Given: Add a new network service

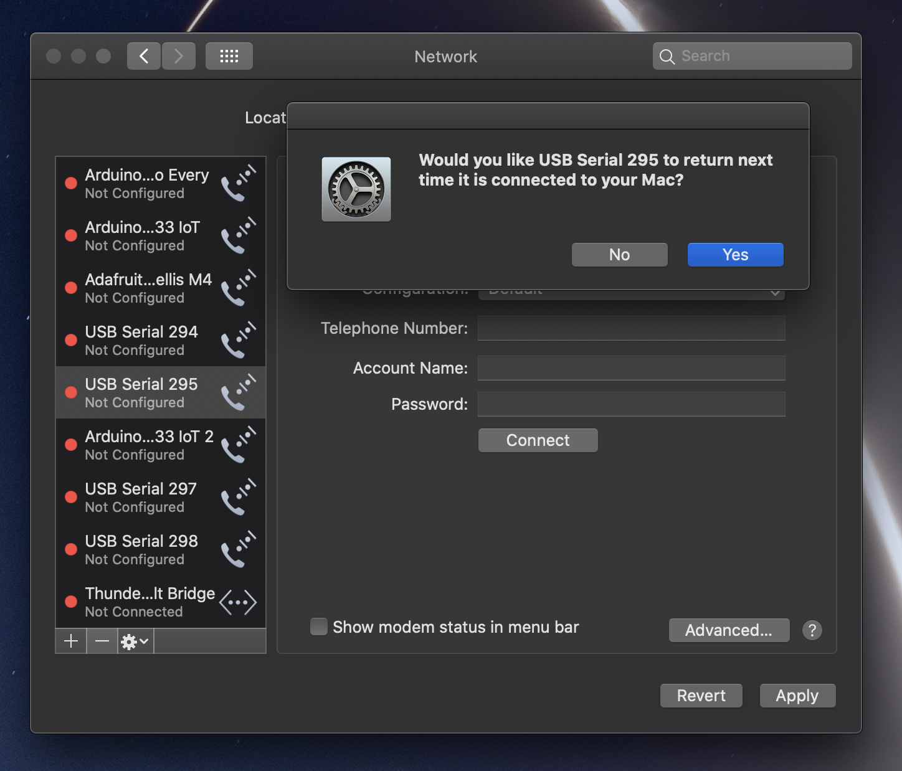Looking at the screenshot, I should pyautogui.click(x=71, y=641).
